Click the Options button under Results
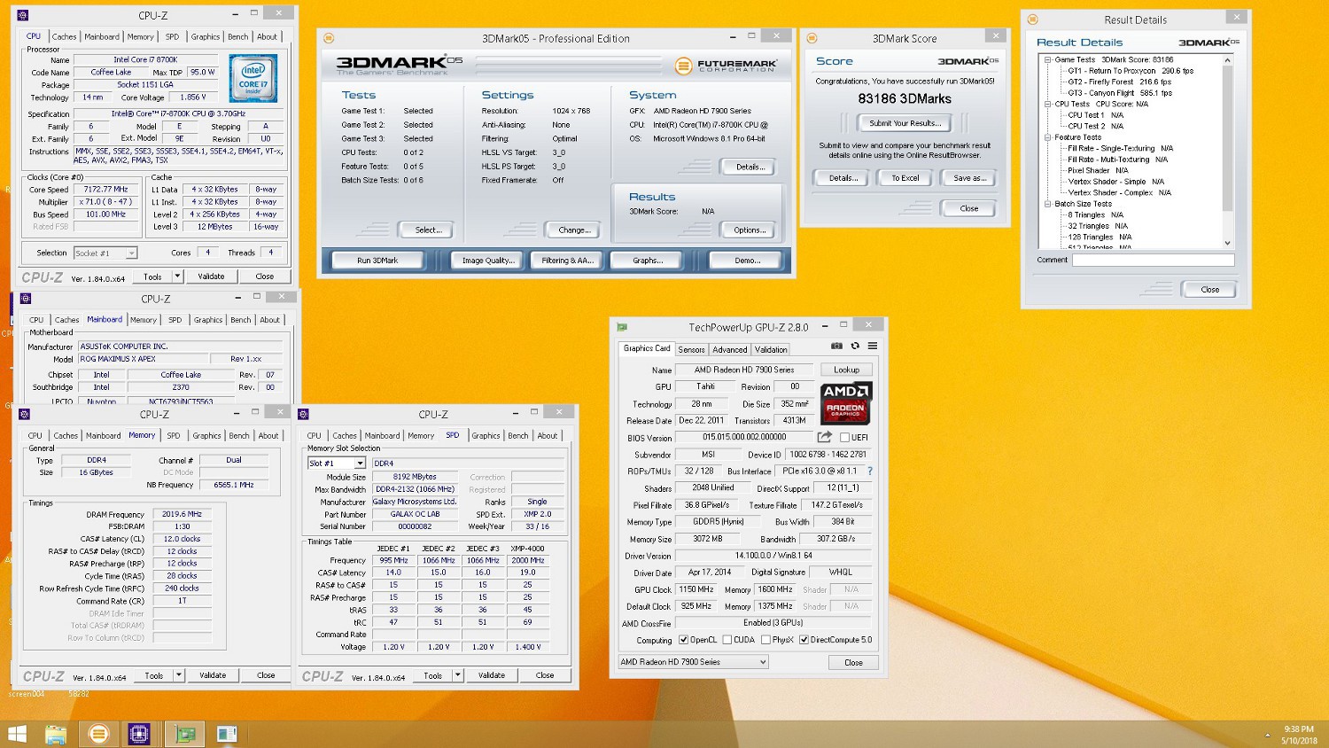Image resolution: width=1329 pixels, height=748 pixels. pyautogui.click(x=750, y=230)
